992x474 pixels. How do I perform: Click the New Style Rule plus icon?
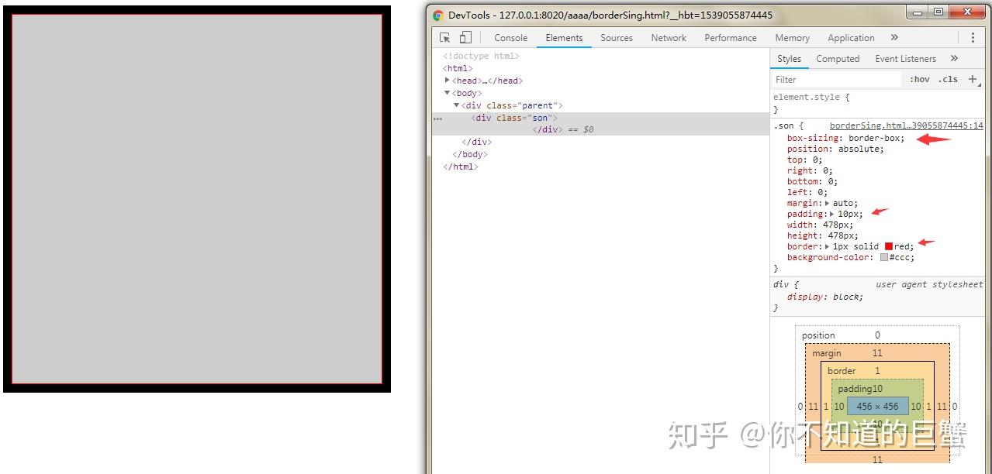[972, 78]
